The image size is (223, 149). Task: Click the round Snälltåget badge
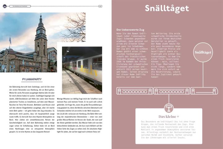(203, 52)
